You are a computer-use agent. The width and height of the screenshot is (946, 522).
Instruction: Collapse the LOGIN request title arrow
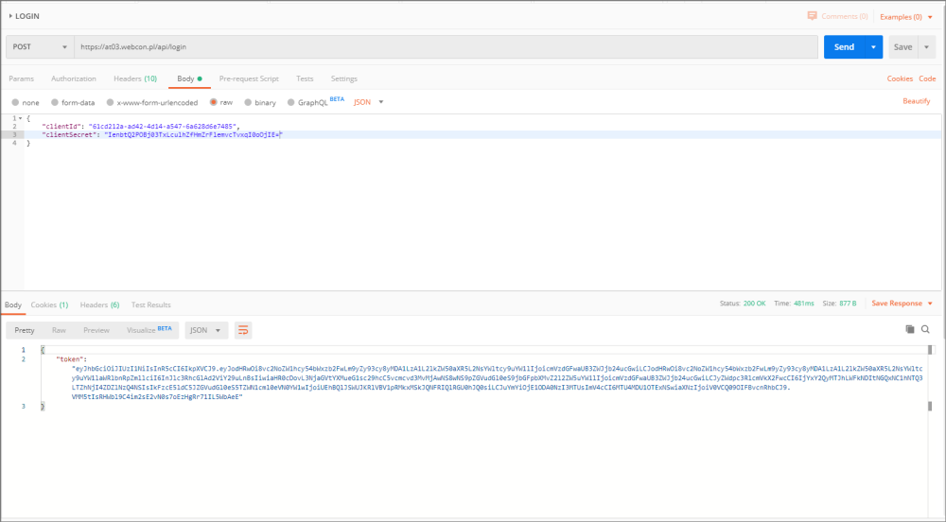[x=10, y=16]
